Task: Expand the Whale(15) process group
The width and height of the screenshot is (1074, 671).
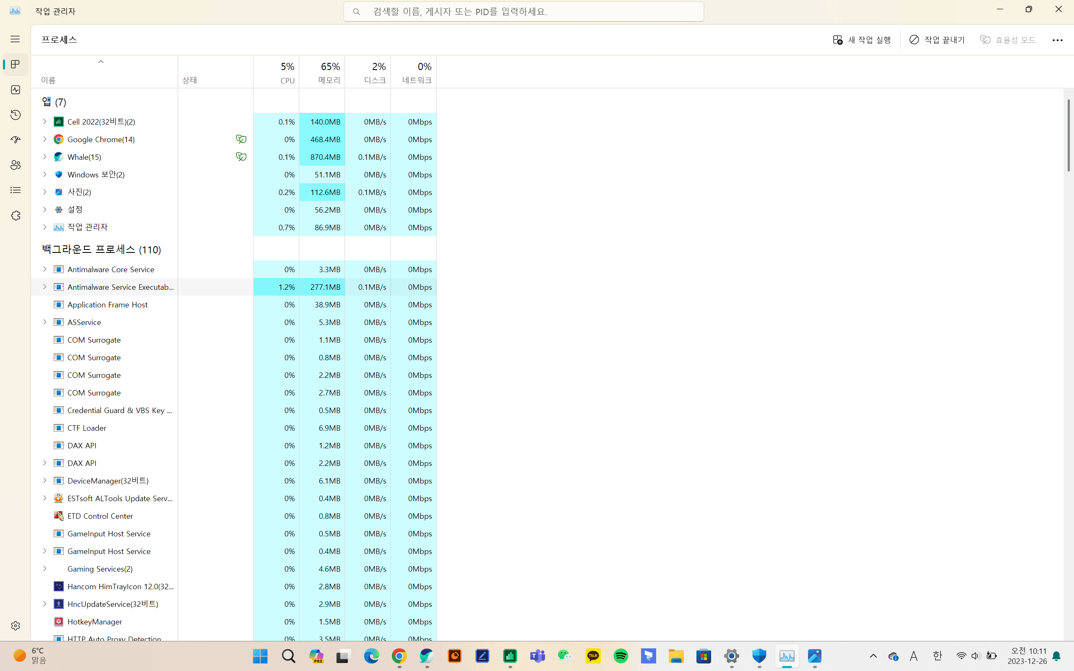Action: (x=44, y=157)
